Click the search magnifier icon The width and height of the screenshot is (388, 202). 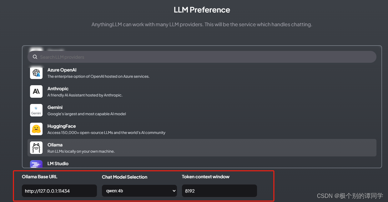(35, 57)
